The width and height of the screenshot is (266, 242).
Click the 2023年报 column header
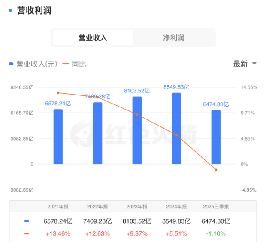pyautogui.click(x=137, y=207)
